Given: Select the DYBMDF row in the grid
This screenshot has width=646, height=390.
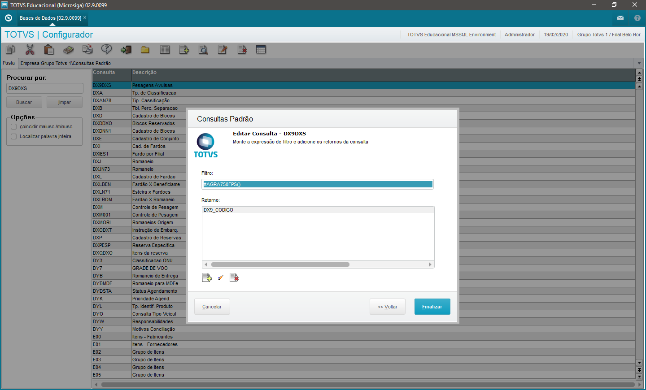Looking at the screenshot, I should coord(363,283).
